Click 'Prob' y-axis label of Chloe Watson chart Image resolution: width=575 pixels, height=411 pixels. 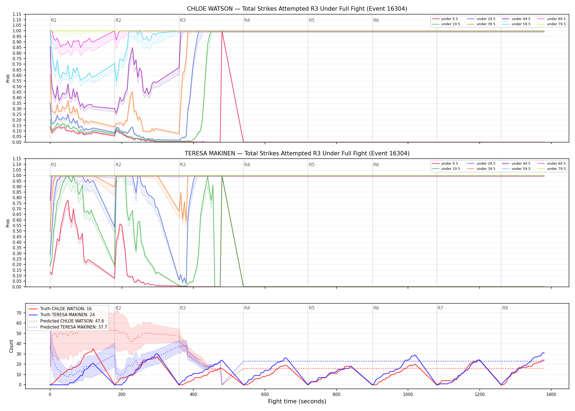click(x=8, y=78)
